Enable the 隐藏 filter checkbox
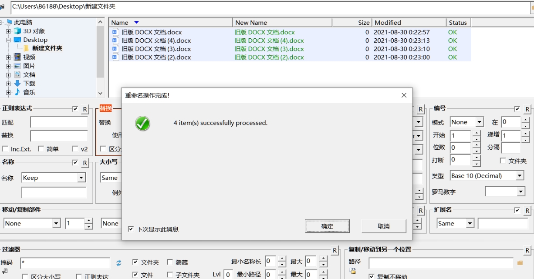Viewport: 534px width, 279px height. pos(170,262)
